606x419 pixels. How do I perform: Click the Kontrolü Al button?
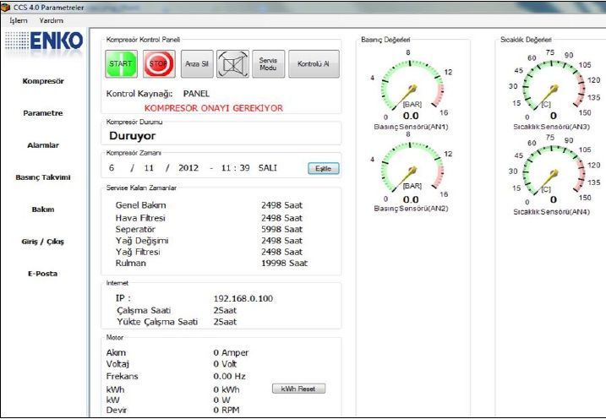314,63
